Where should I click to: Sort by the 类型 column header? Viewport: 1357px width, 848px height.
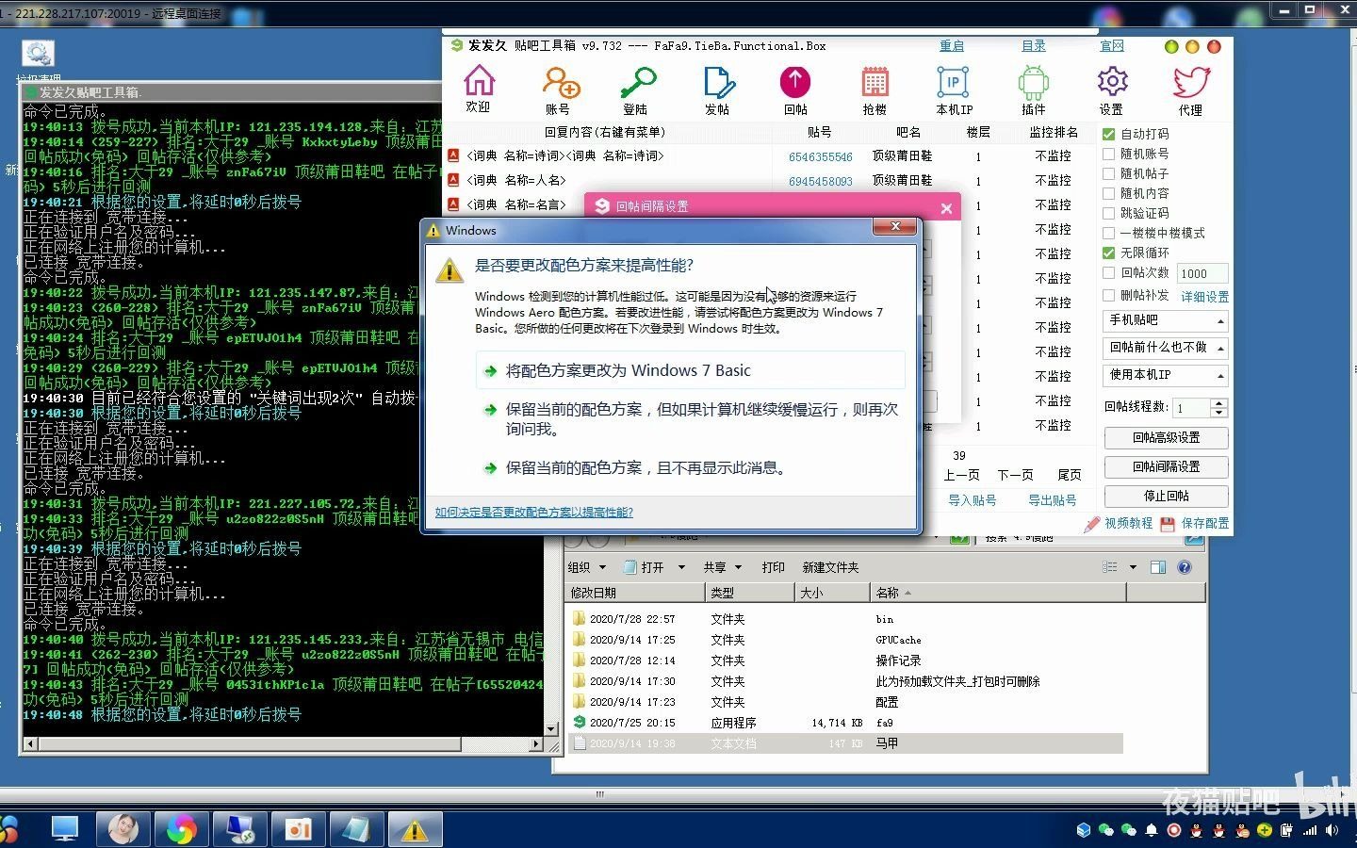(750, 593)
